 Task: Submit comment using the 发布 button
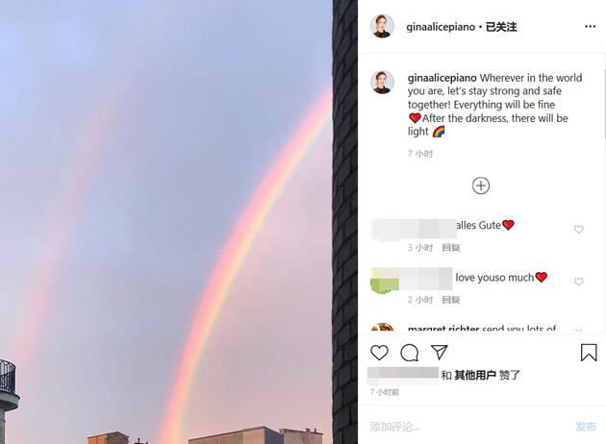[x=586, y=427]
